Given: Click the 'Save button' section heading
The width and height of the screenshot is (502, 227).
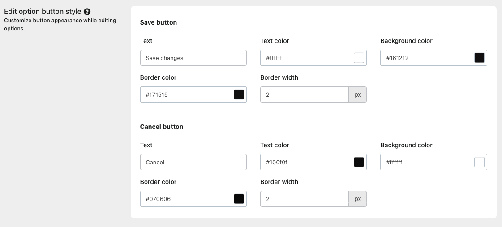Looking at the screenshot, I should 159,22.
